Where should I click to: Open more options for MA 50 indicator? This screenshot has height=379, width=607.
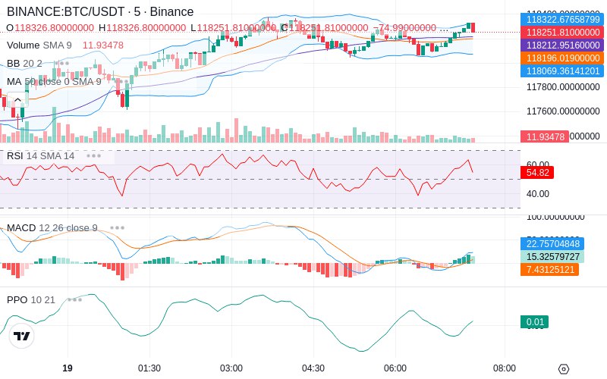click(123, 82)
